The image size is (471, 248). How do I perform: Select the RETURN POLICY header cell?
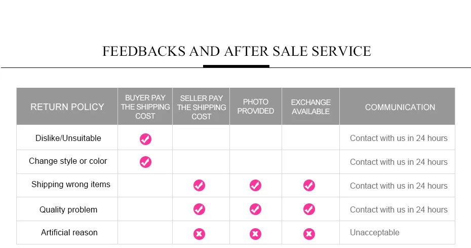67,107
